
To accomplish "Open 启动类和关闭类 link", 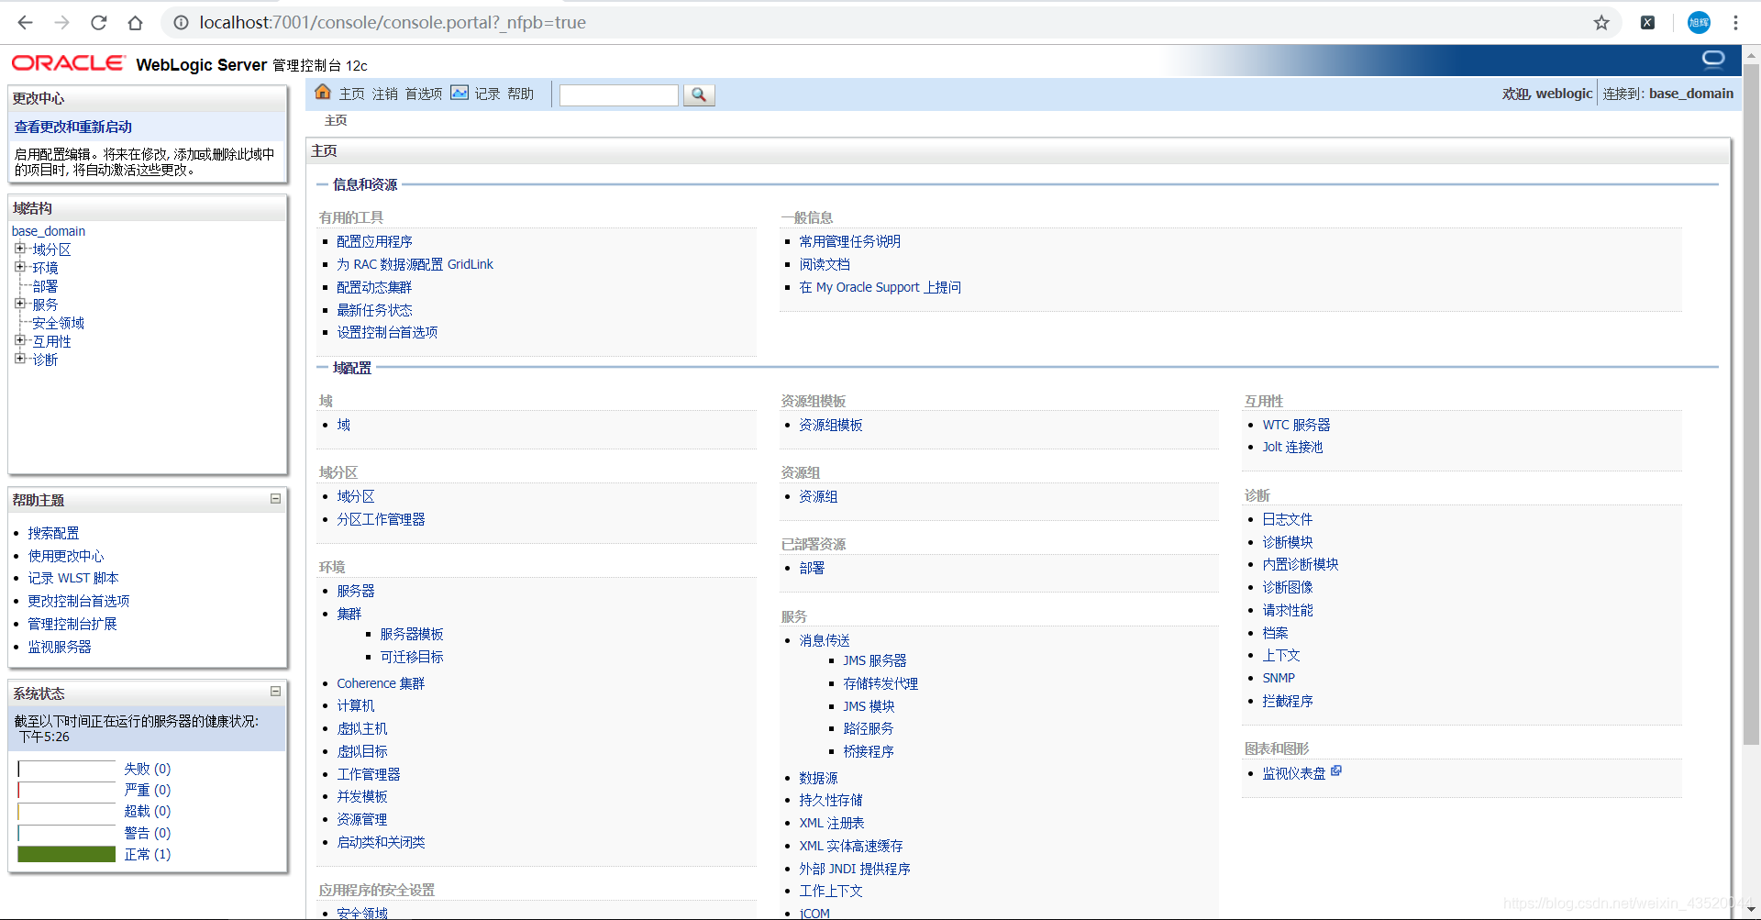I will (x=381, y=842).
